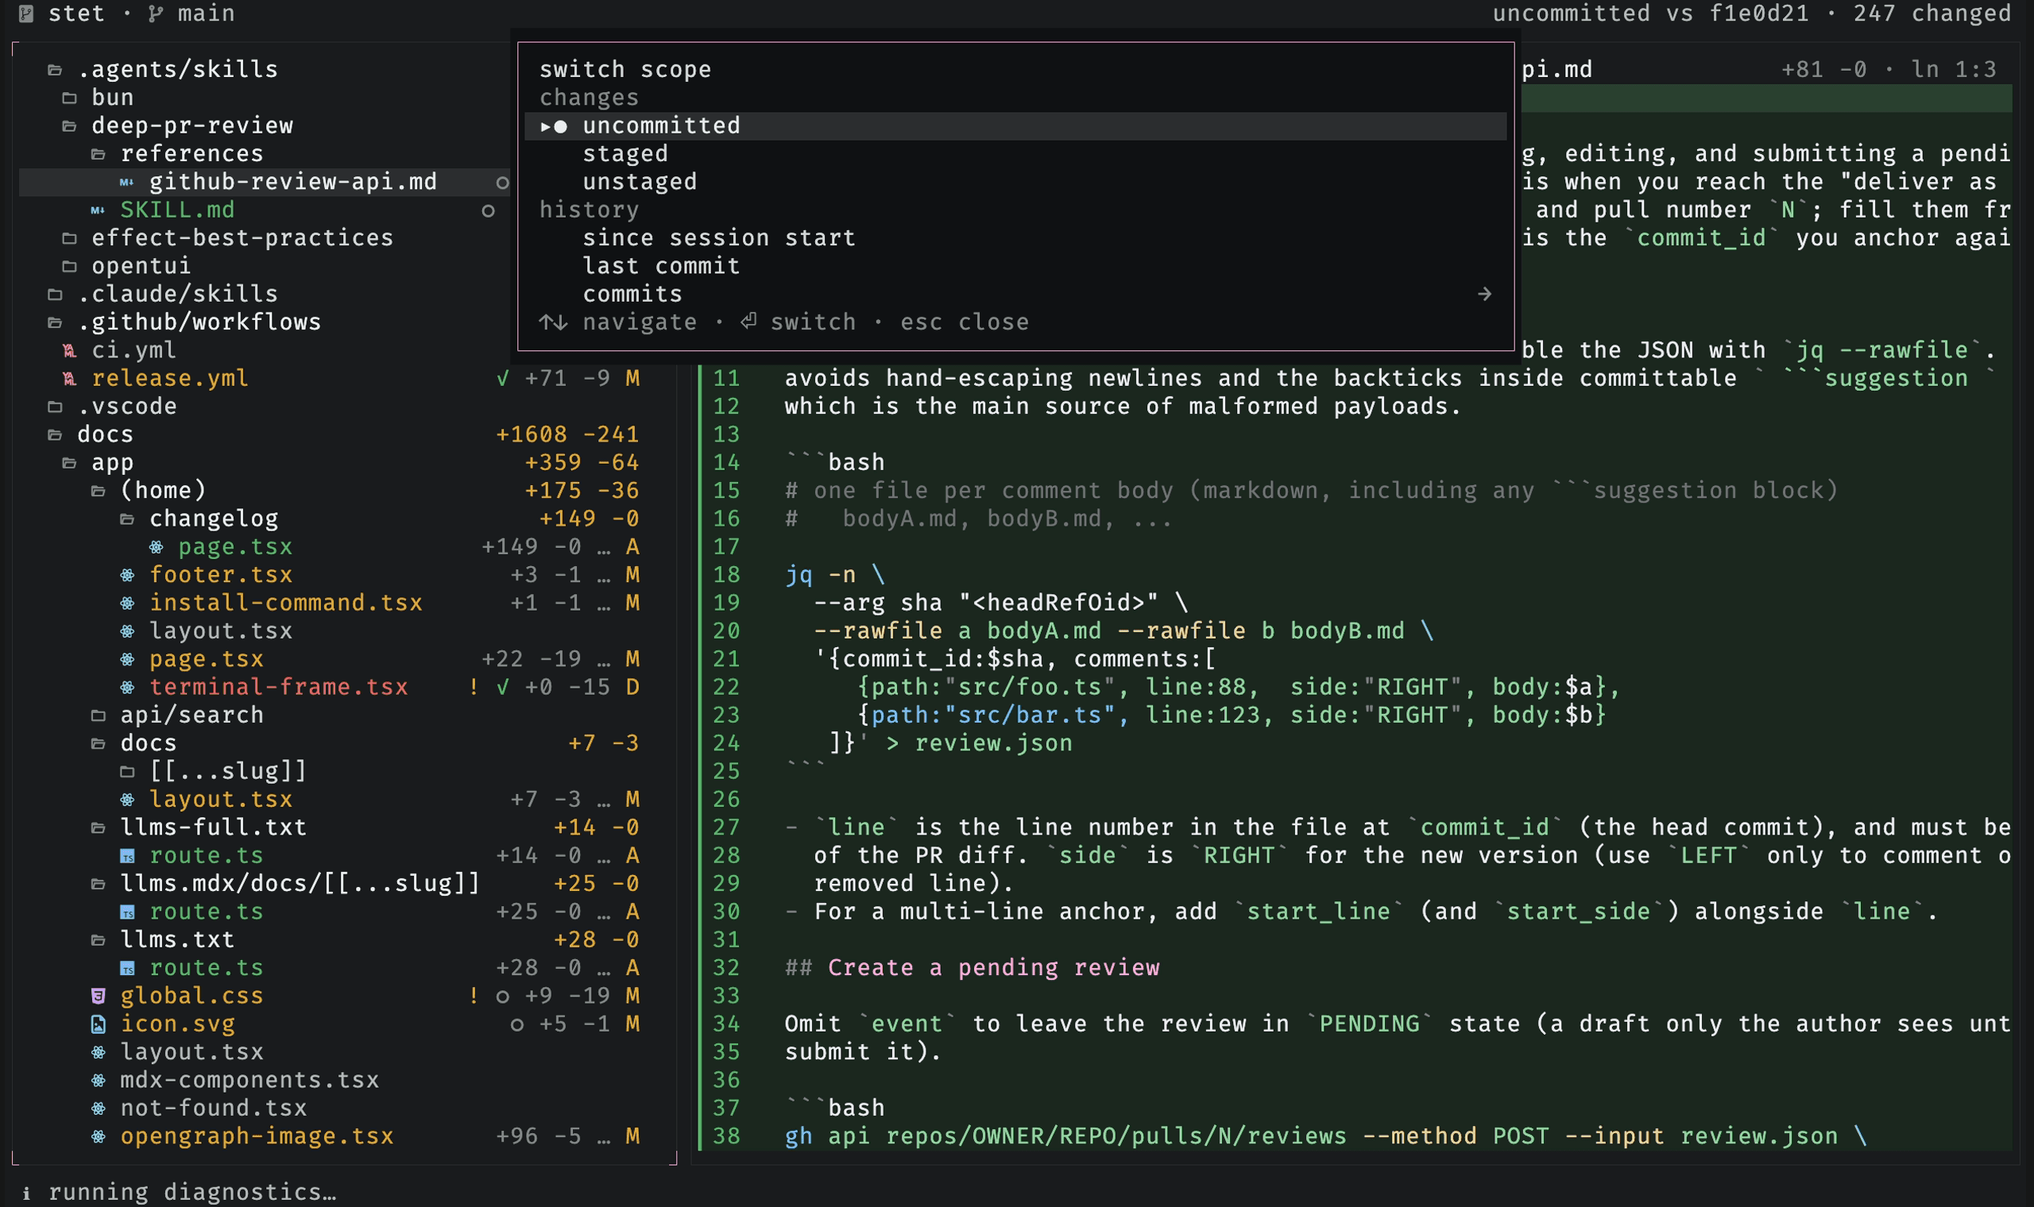Click the React icon of install-command.tsx
This screenshot has width=2034, height=1207.
[128, 603]
